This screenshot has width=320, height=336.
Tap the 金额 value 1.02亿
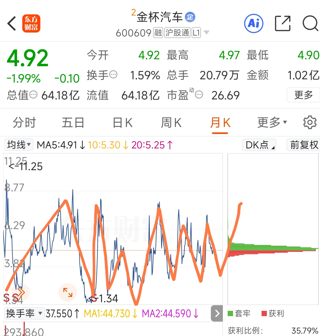coord(303,75)
